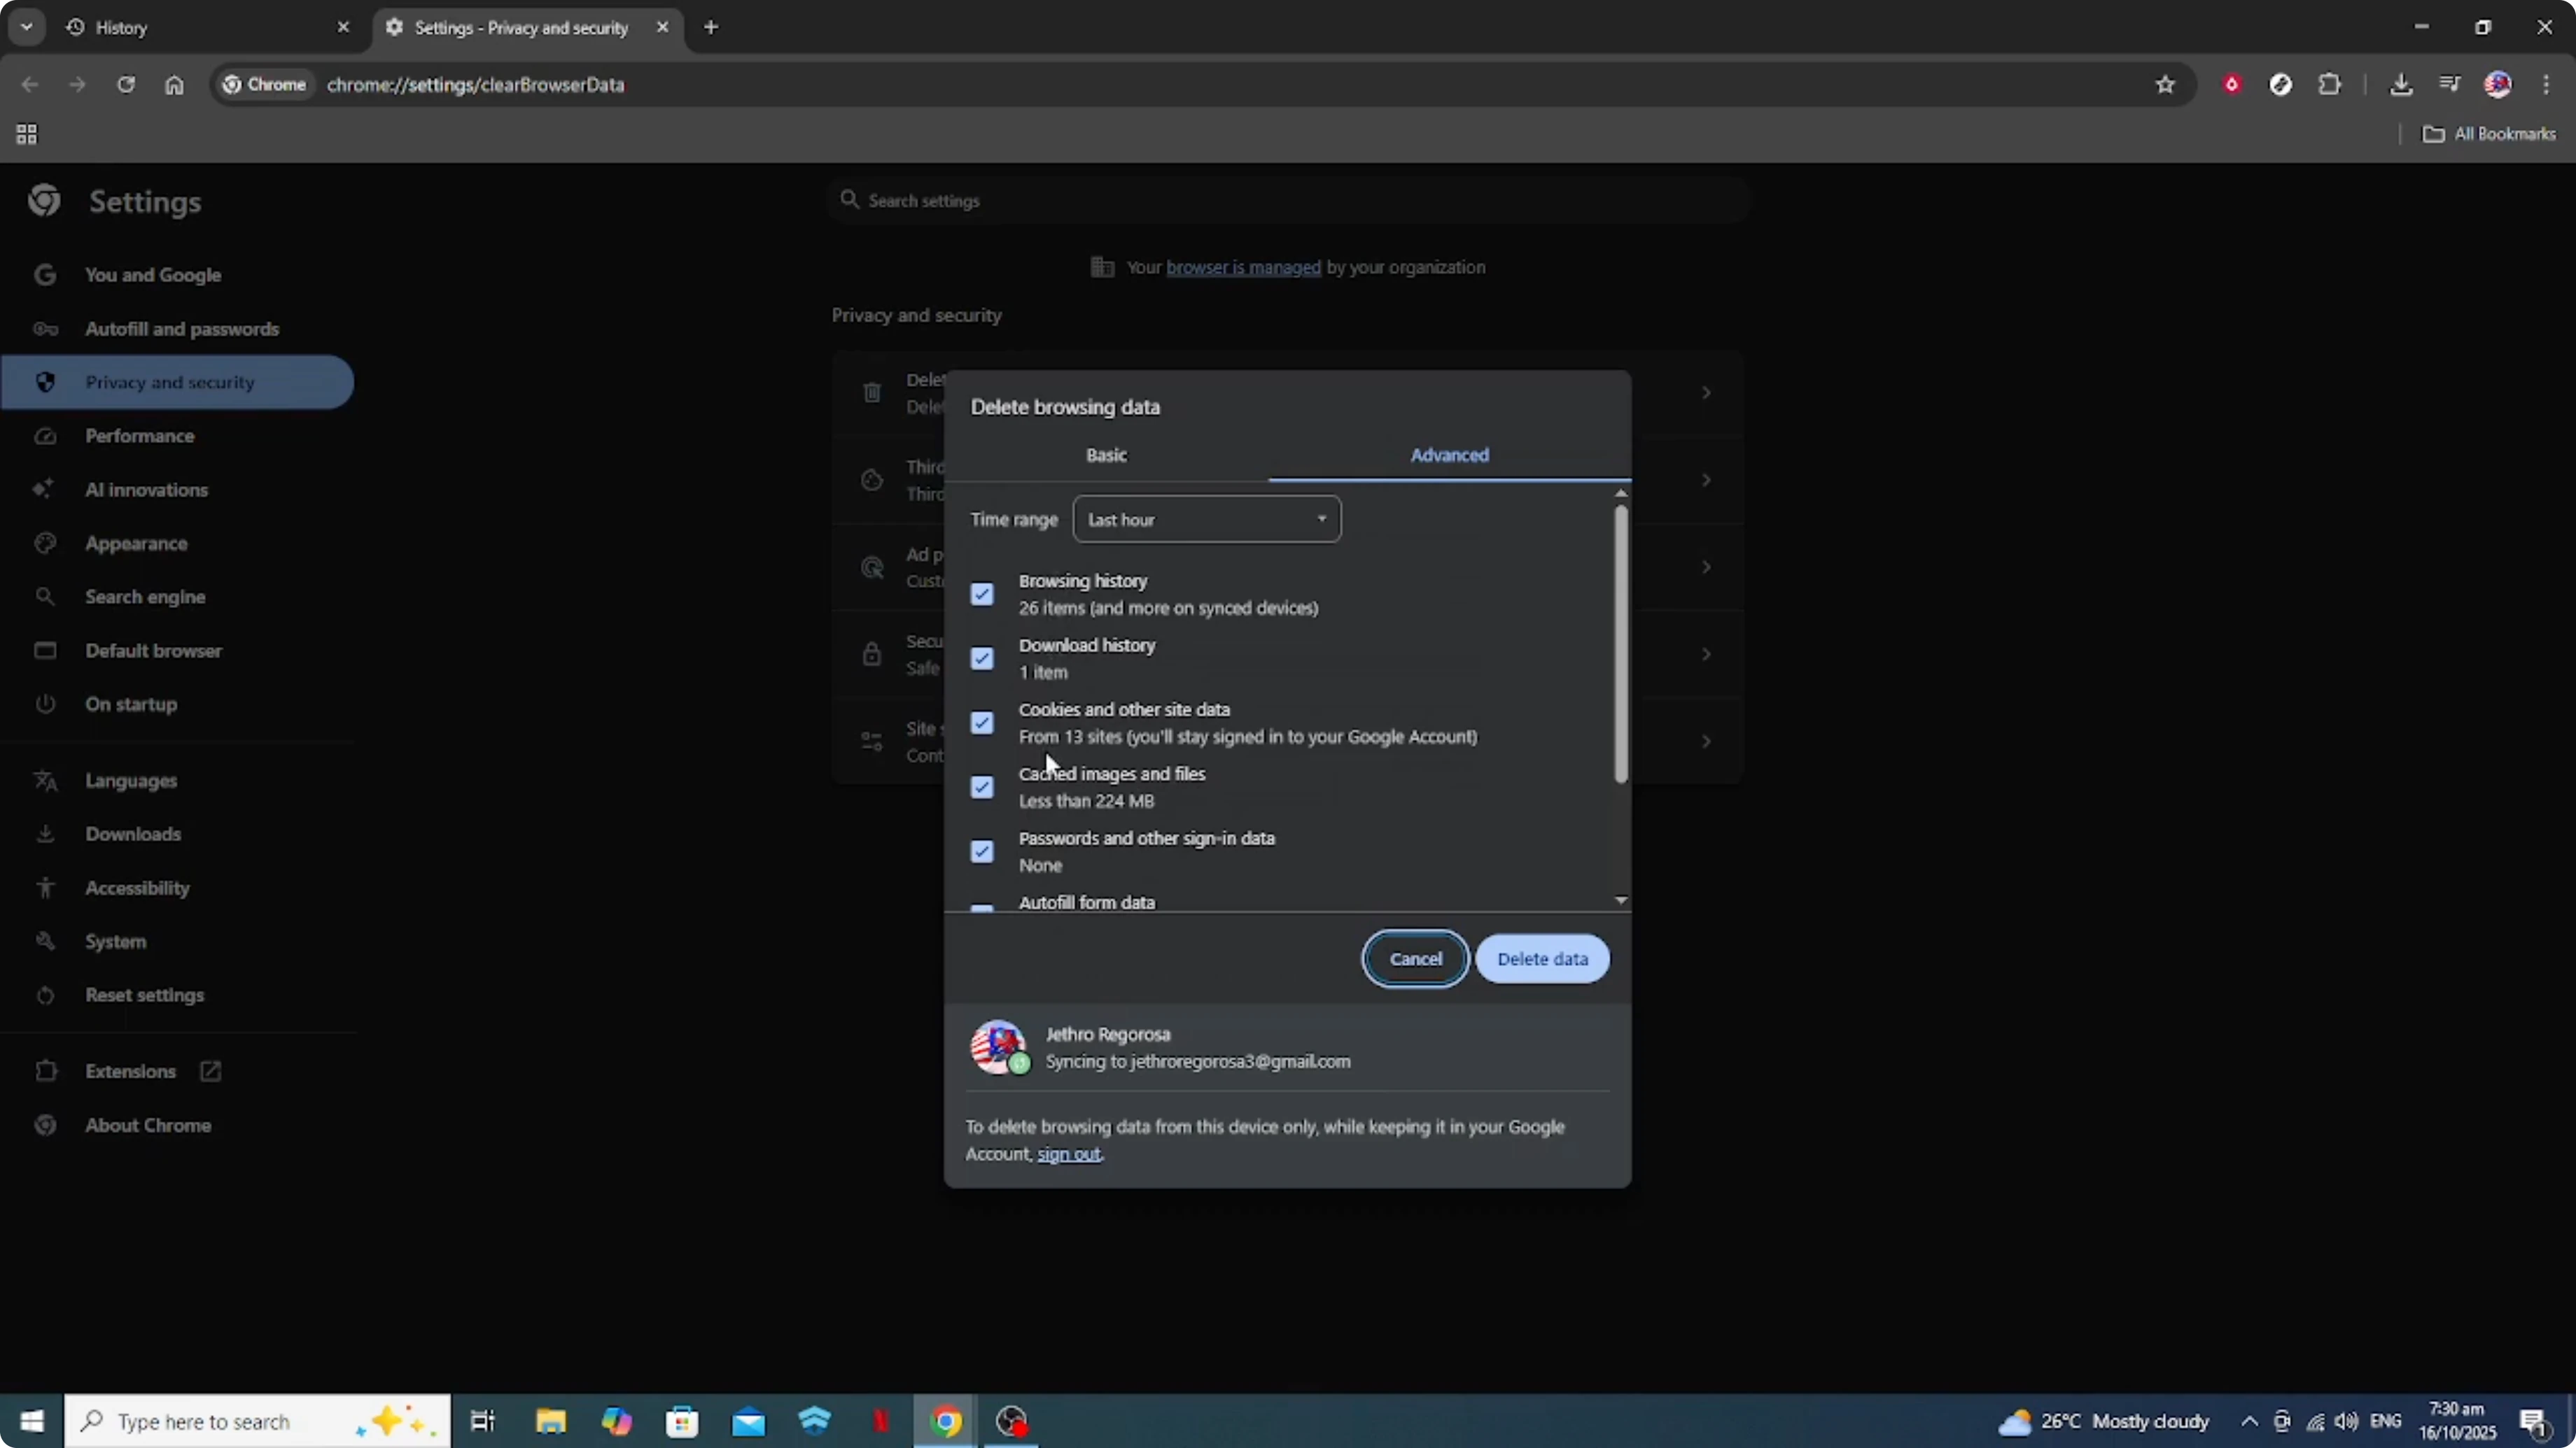Viewport: 2576px width, 1448px height.
Task: Open File Explorer from the taskbar
Action: click(x=550, y=1421)
